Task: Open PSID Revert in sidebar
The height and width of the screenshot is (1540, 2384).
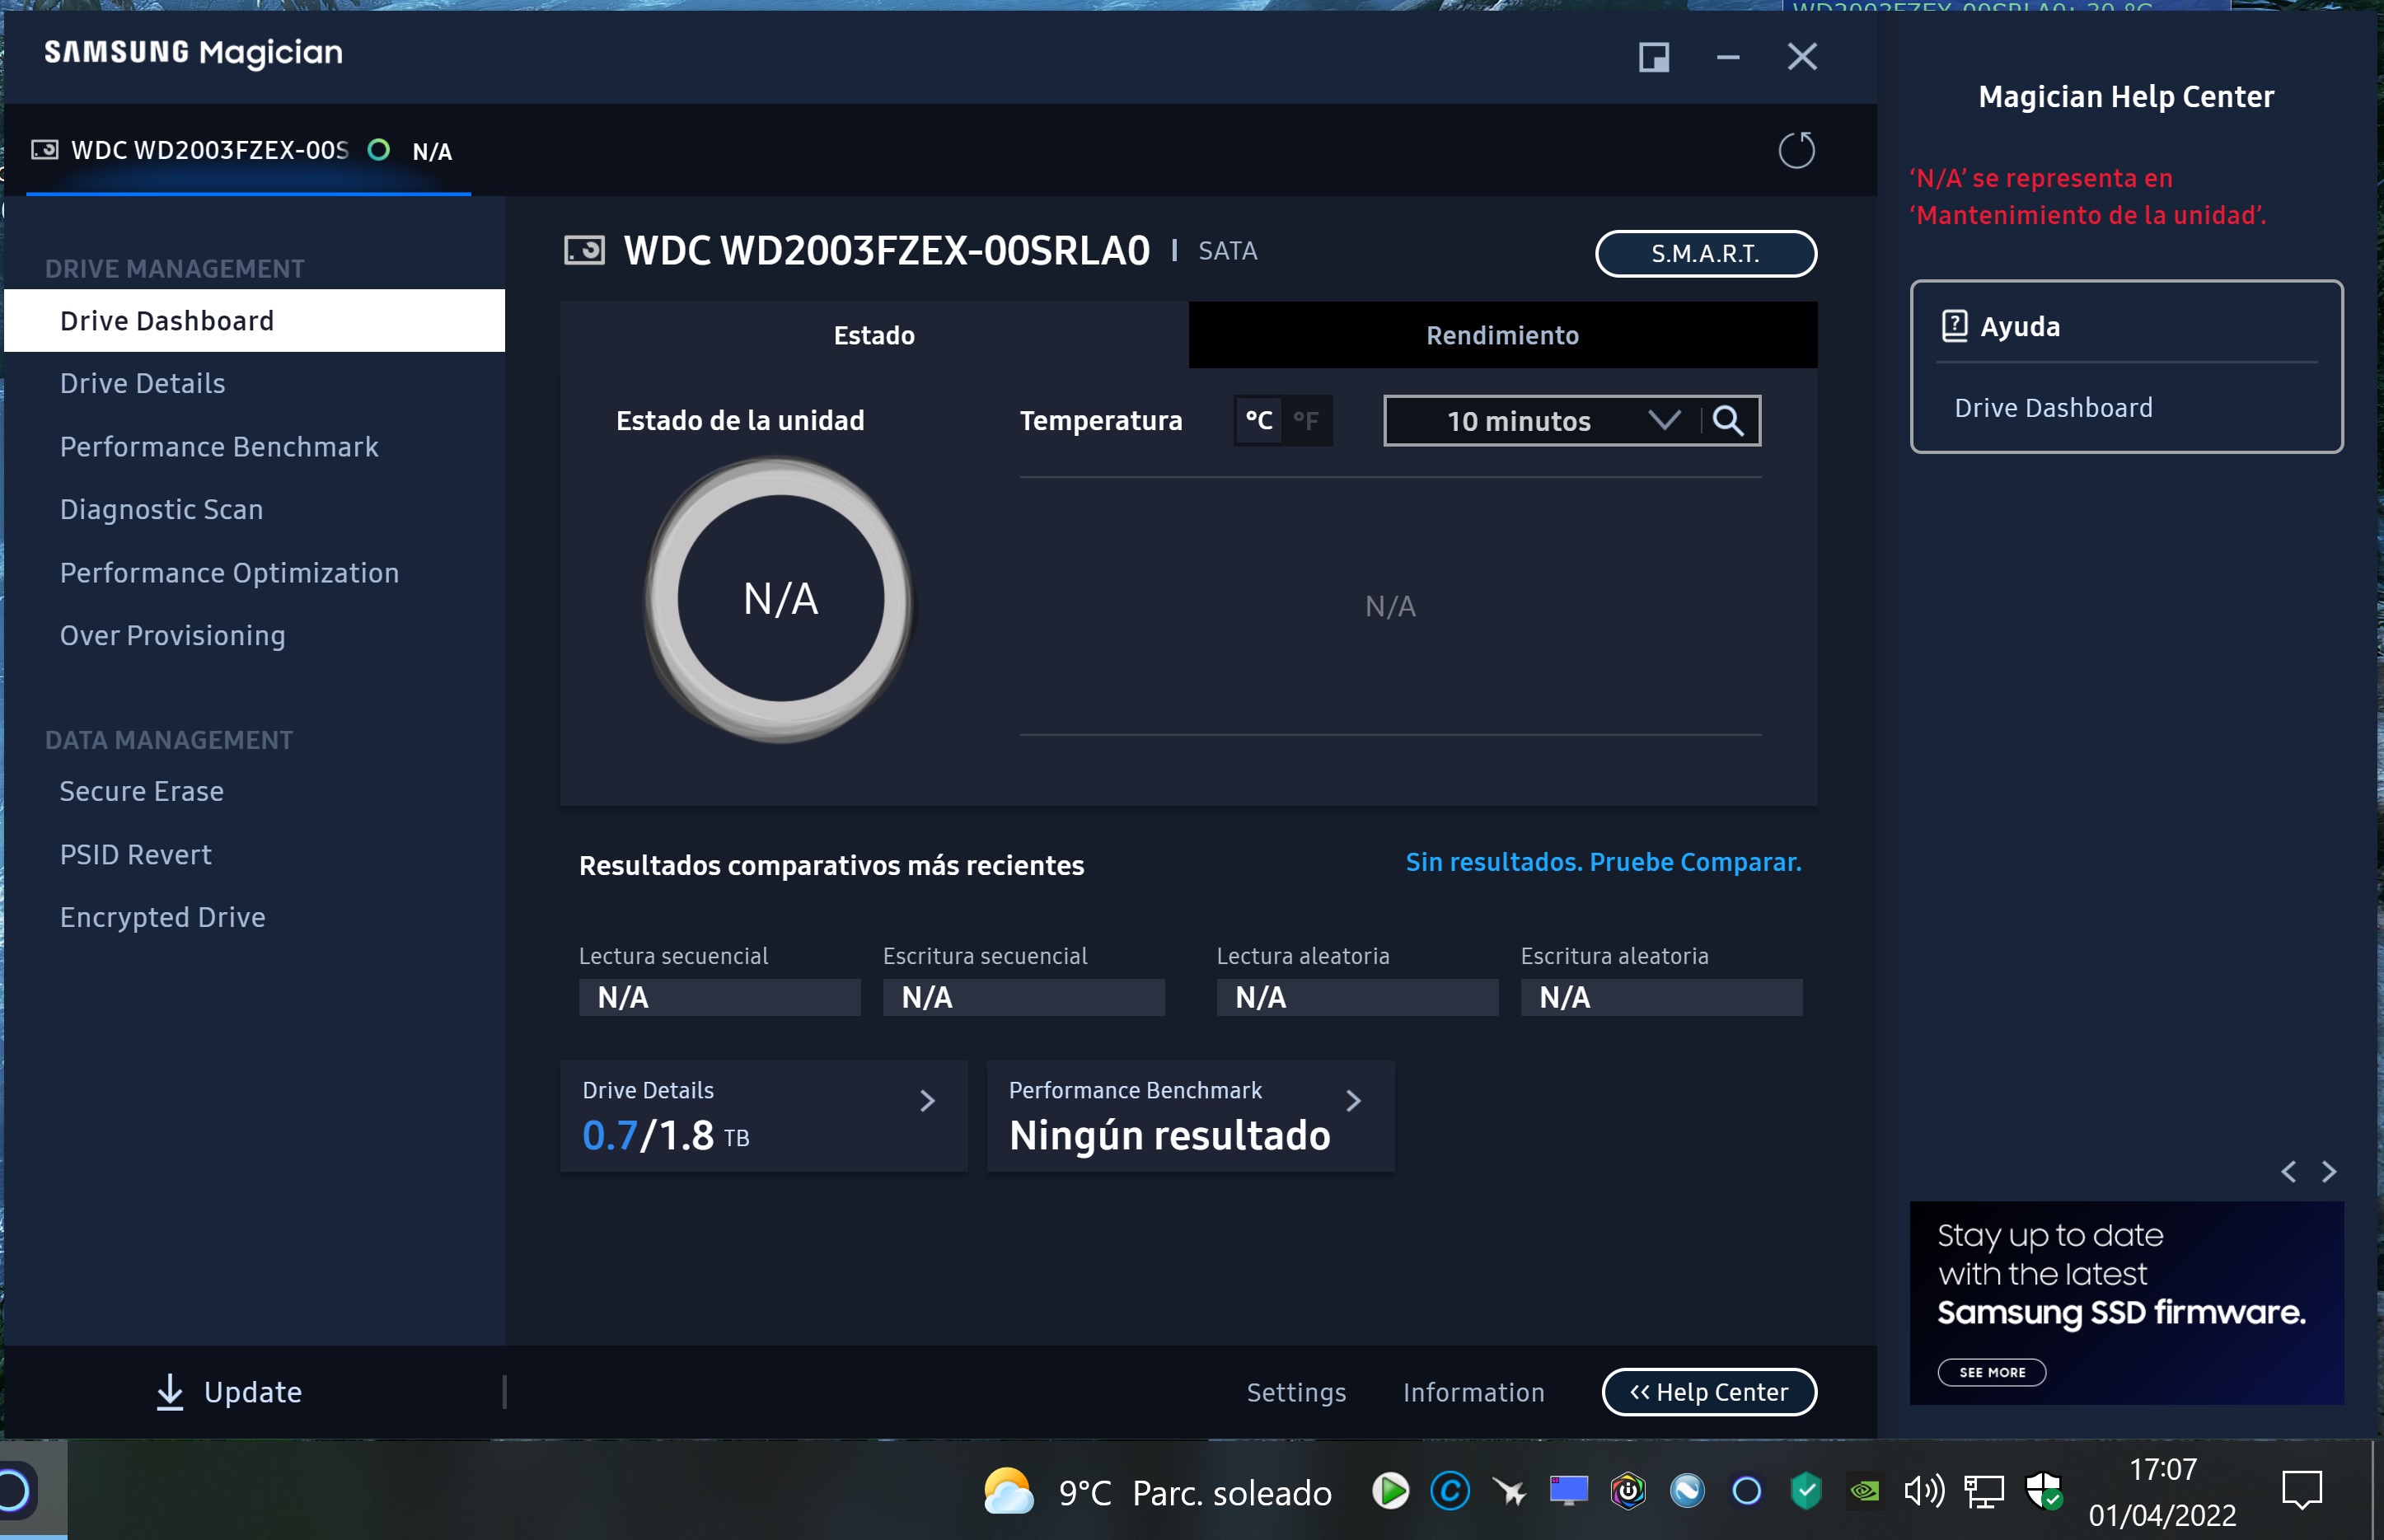Action: (135, 855)
